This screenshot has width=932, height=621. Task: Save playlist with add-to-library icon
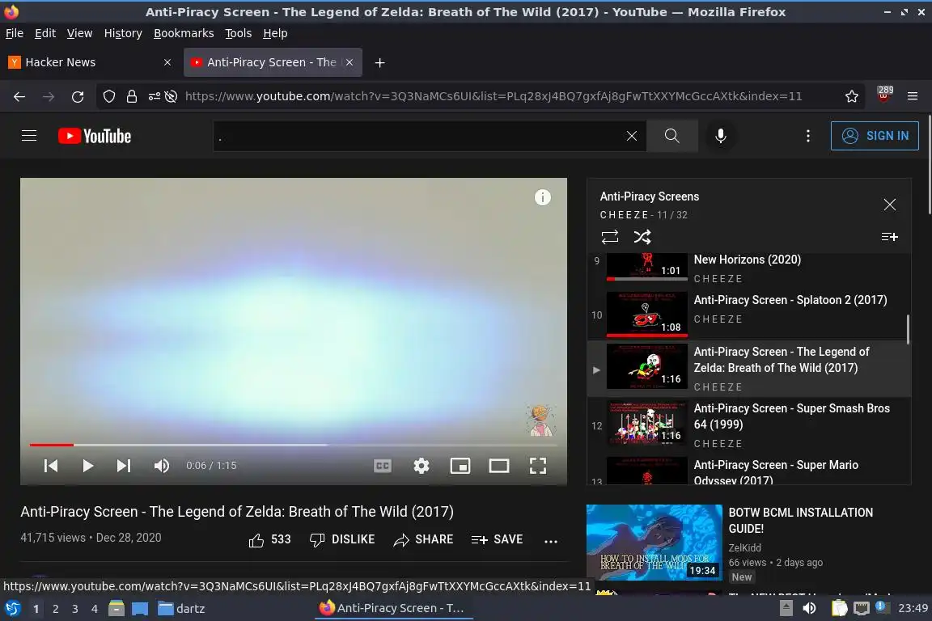pyautogui.click(x=889, y=237)
